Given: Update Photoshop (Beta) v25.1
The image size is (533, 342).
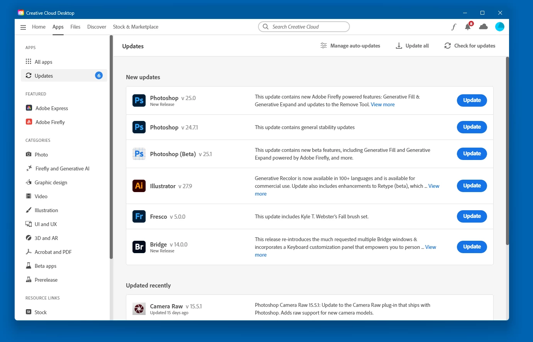Looking at the screenshot, I should click(x=472, y=154).
